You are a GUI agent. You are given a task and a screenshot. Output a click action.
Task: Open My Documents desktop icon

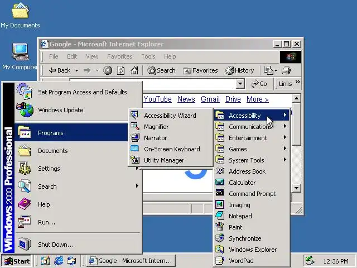pyautogui.click(x=20, y=15)
